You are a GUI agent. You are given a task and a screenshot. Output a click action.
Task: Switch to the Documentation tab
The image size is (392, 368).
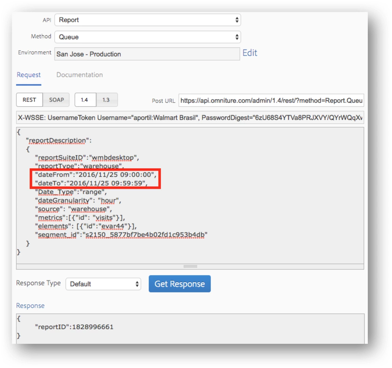(79, 75)
